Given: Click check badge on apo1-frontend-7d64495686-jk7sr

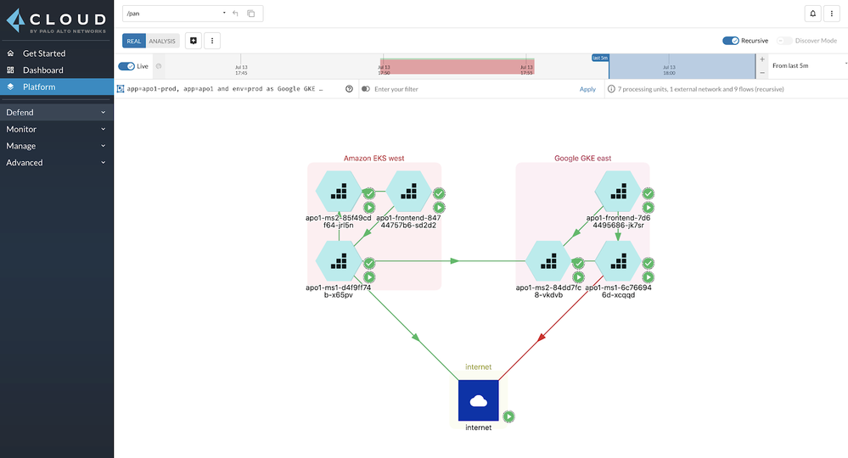Looking at the screenshot, I should [x=649, y=193].
